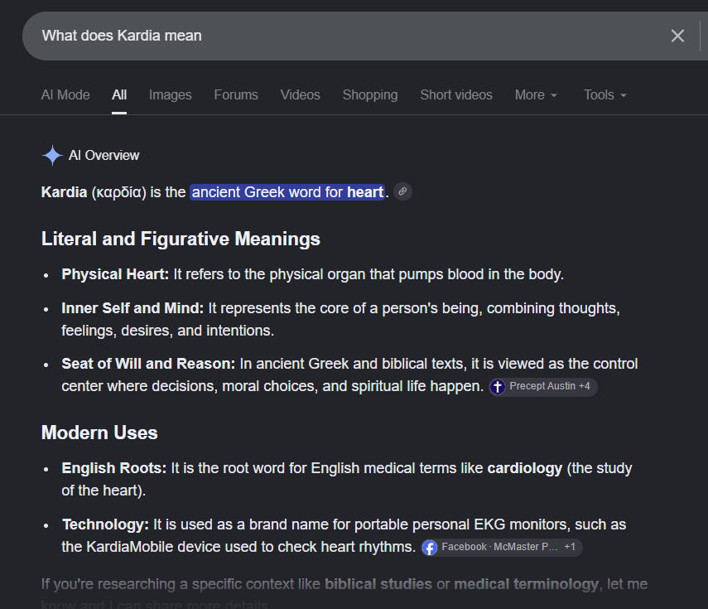The width and height of the screenshot is (708, 609).
Task: Show the +1 additional source
Action: coord(570,547)
